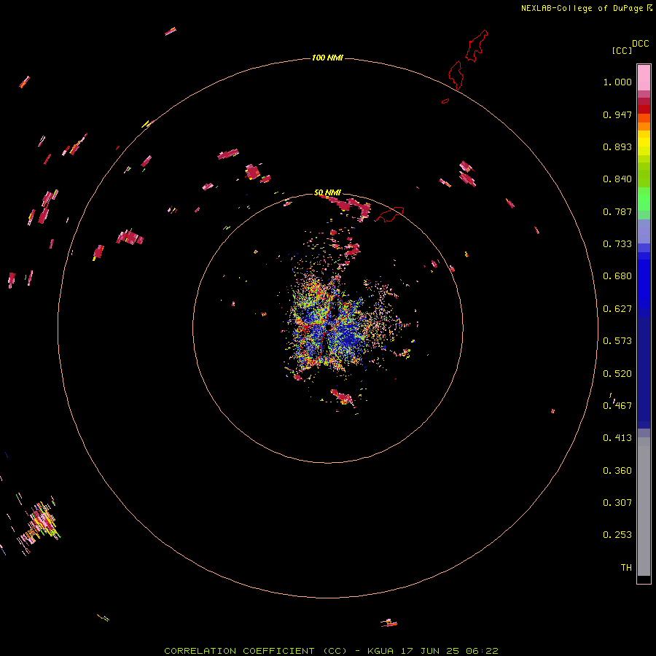Click the 0.733 color scale value
Screen dimensions: 656x656
point(617,244)
